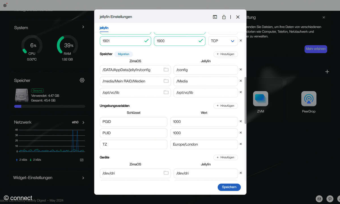Image resolution: width=340 pixels, height=204 pixels.
Task: Switch Speicher section to Migration mode
Action: tap(124, 54)
